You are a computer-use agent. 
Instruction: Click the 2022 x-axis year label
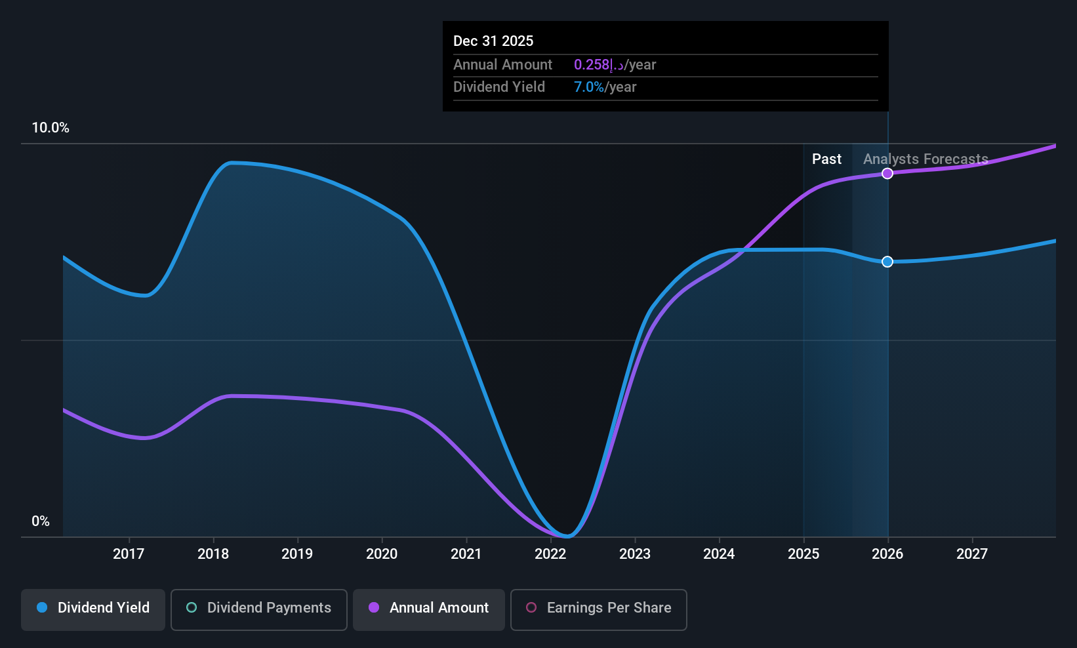550,554
